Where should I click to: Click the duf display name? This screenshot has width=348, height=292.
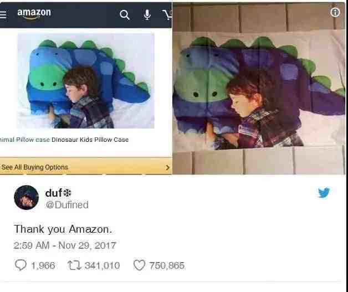coord(58,193)
